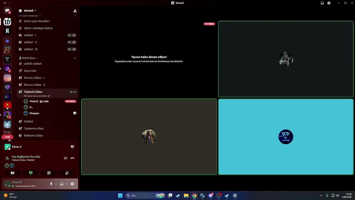Open the istek-oyun-kanalları channel
The height and width of the screenshot is (200, 355).
[47, 21]
